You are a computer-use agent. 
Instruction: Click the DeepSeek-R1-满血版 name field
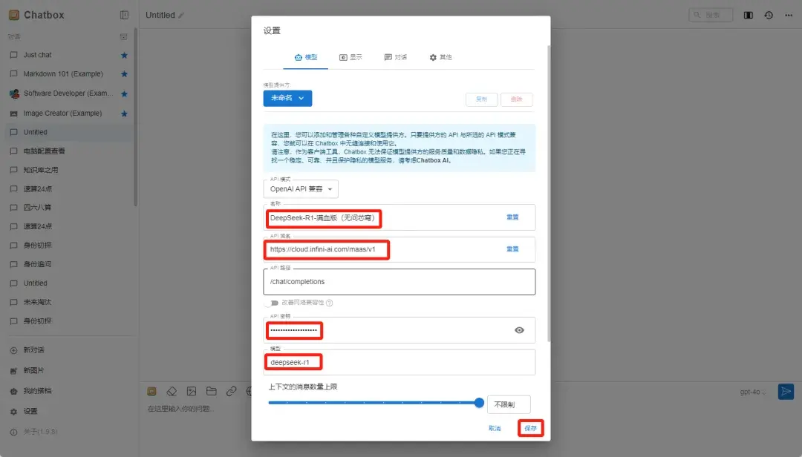coord(399,217)
